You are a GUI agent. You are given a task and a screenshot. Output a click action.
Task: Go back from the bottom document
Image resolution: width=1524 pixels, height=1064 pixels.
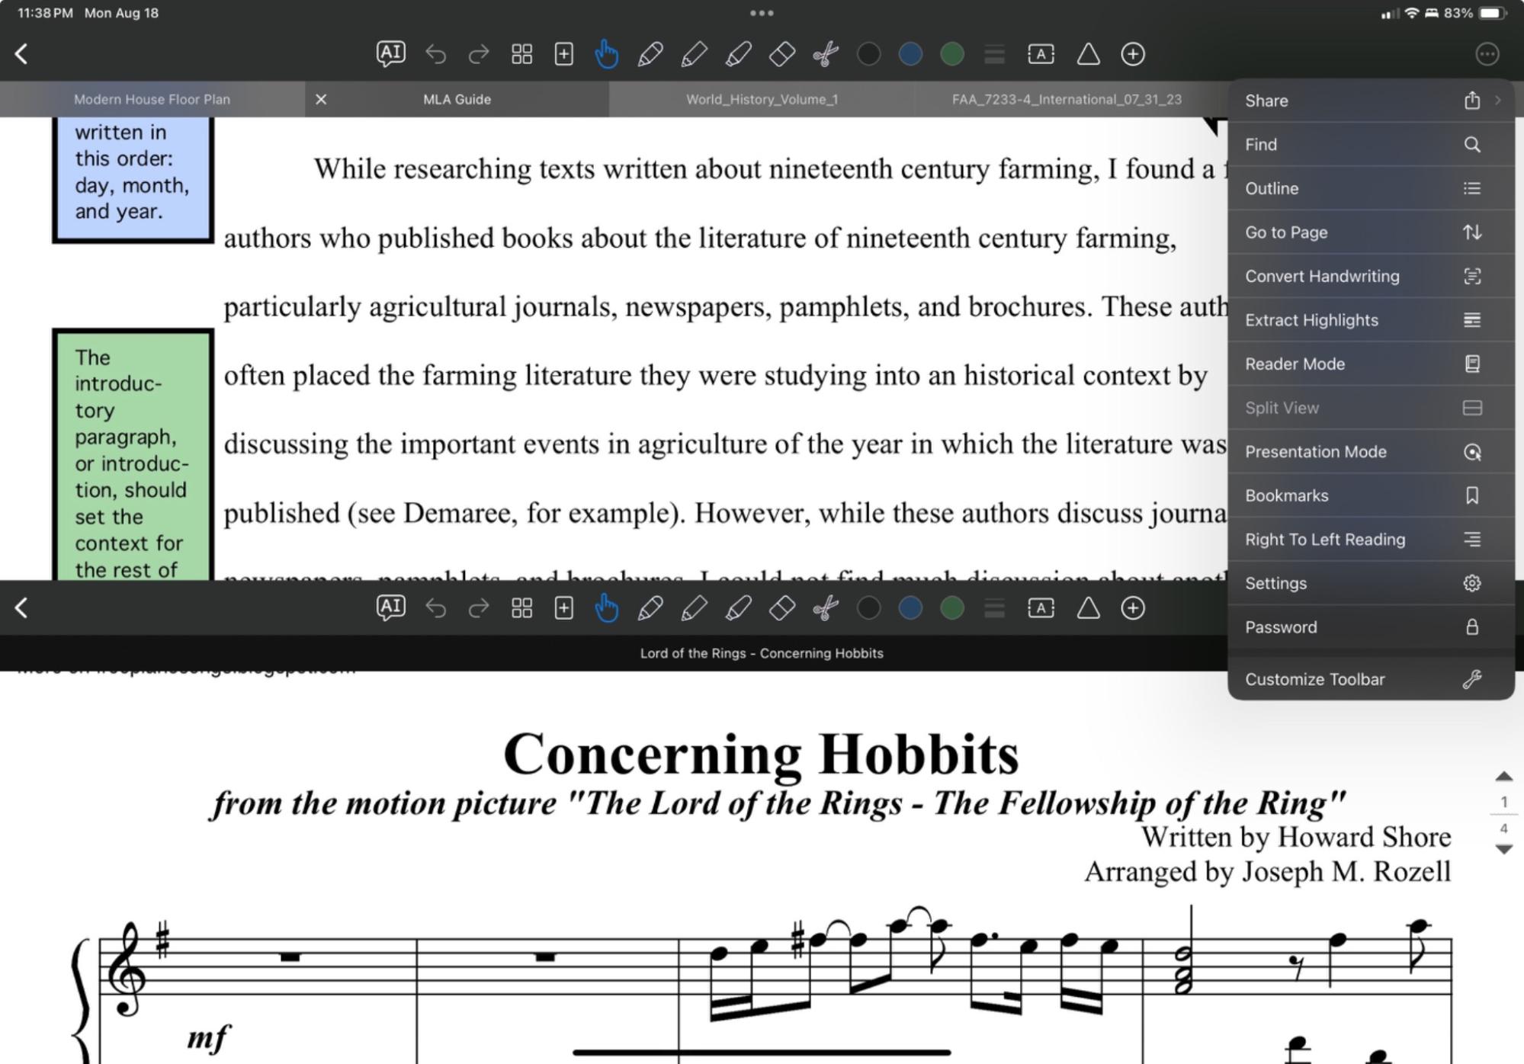pos(21,608)
